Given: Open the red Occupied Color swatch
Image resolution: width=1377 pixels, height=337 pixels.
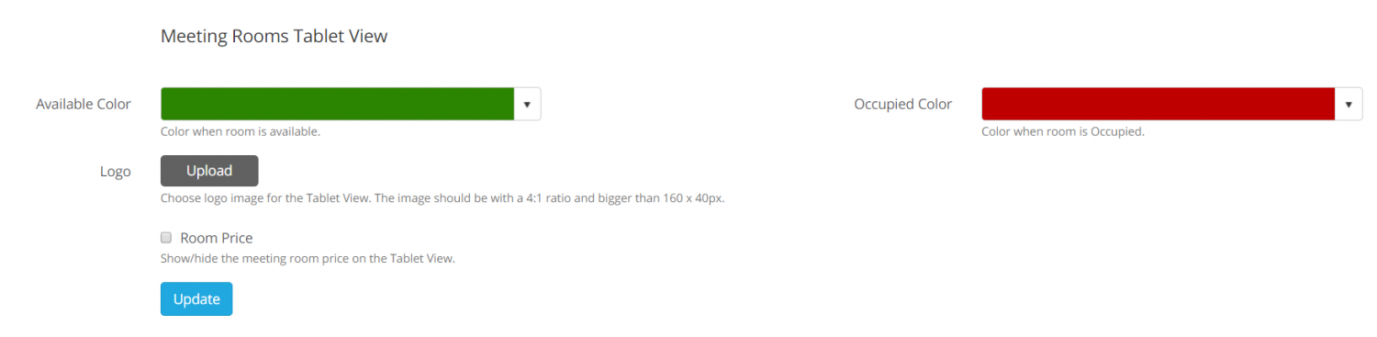Looking at the screenshot, I should coord(1158,104).
